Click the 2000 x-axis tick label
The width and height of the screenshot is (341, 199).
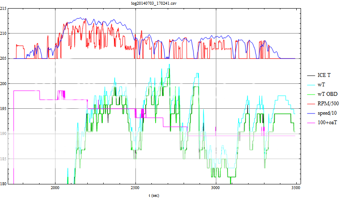click(55, 188)
